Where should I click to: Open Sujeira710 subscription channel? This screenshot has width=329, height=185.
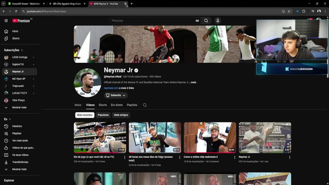click(x=20, y=64)
